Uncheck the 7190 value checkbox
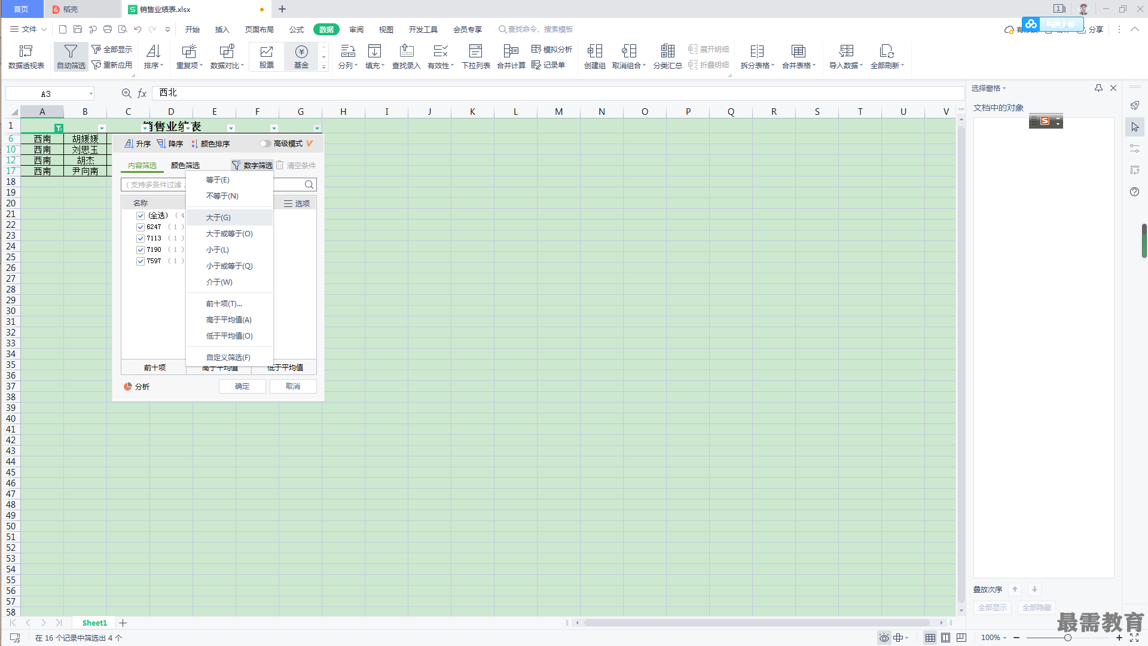 pos(141,249)
